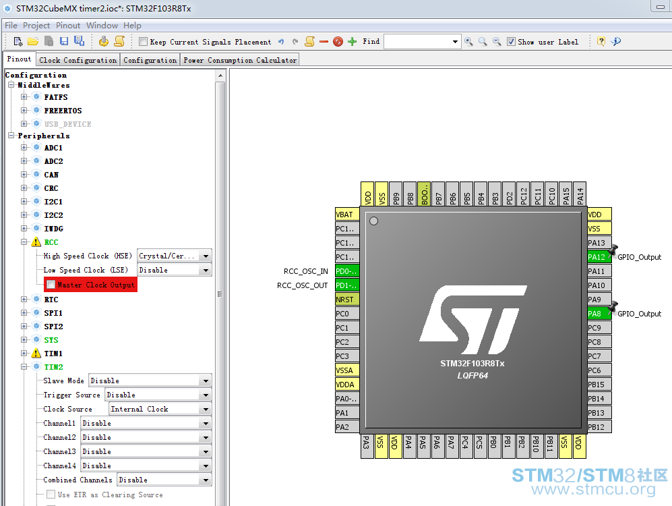The height and width of the screenshot is (506, 672).
Task: Click the pin marker on PA12
Action: 613,250
